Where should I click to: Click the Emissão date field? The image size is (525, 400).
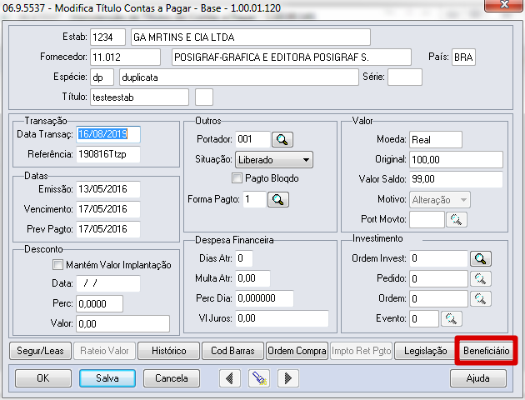tap(108, 189)
